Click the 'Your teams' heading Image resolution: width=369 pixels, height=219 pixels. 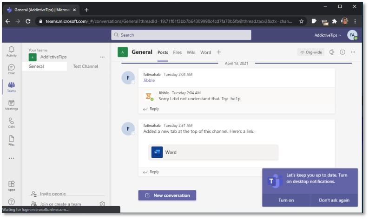38,50
